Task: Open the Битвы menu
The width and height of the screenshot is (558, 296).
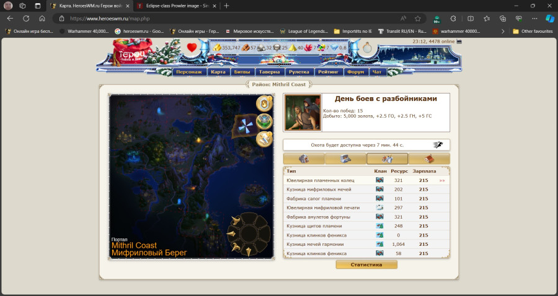Action: click(242, 72)
